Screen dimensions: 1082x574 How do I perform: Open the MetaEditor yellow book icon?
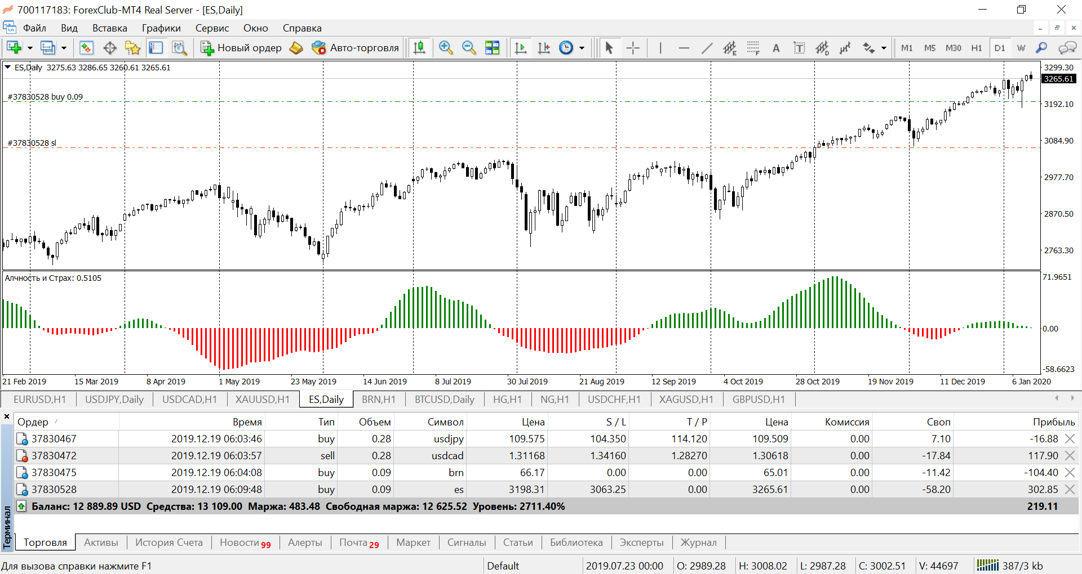tap(296, 48)
